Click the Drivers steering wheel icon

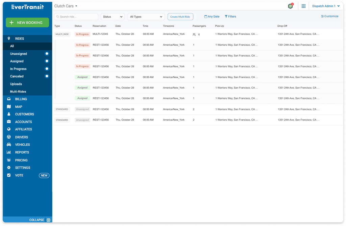[x=9, y=137]
